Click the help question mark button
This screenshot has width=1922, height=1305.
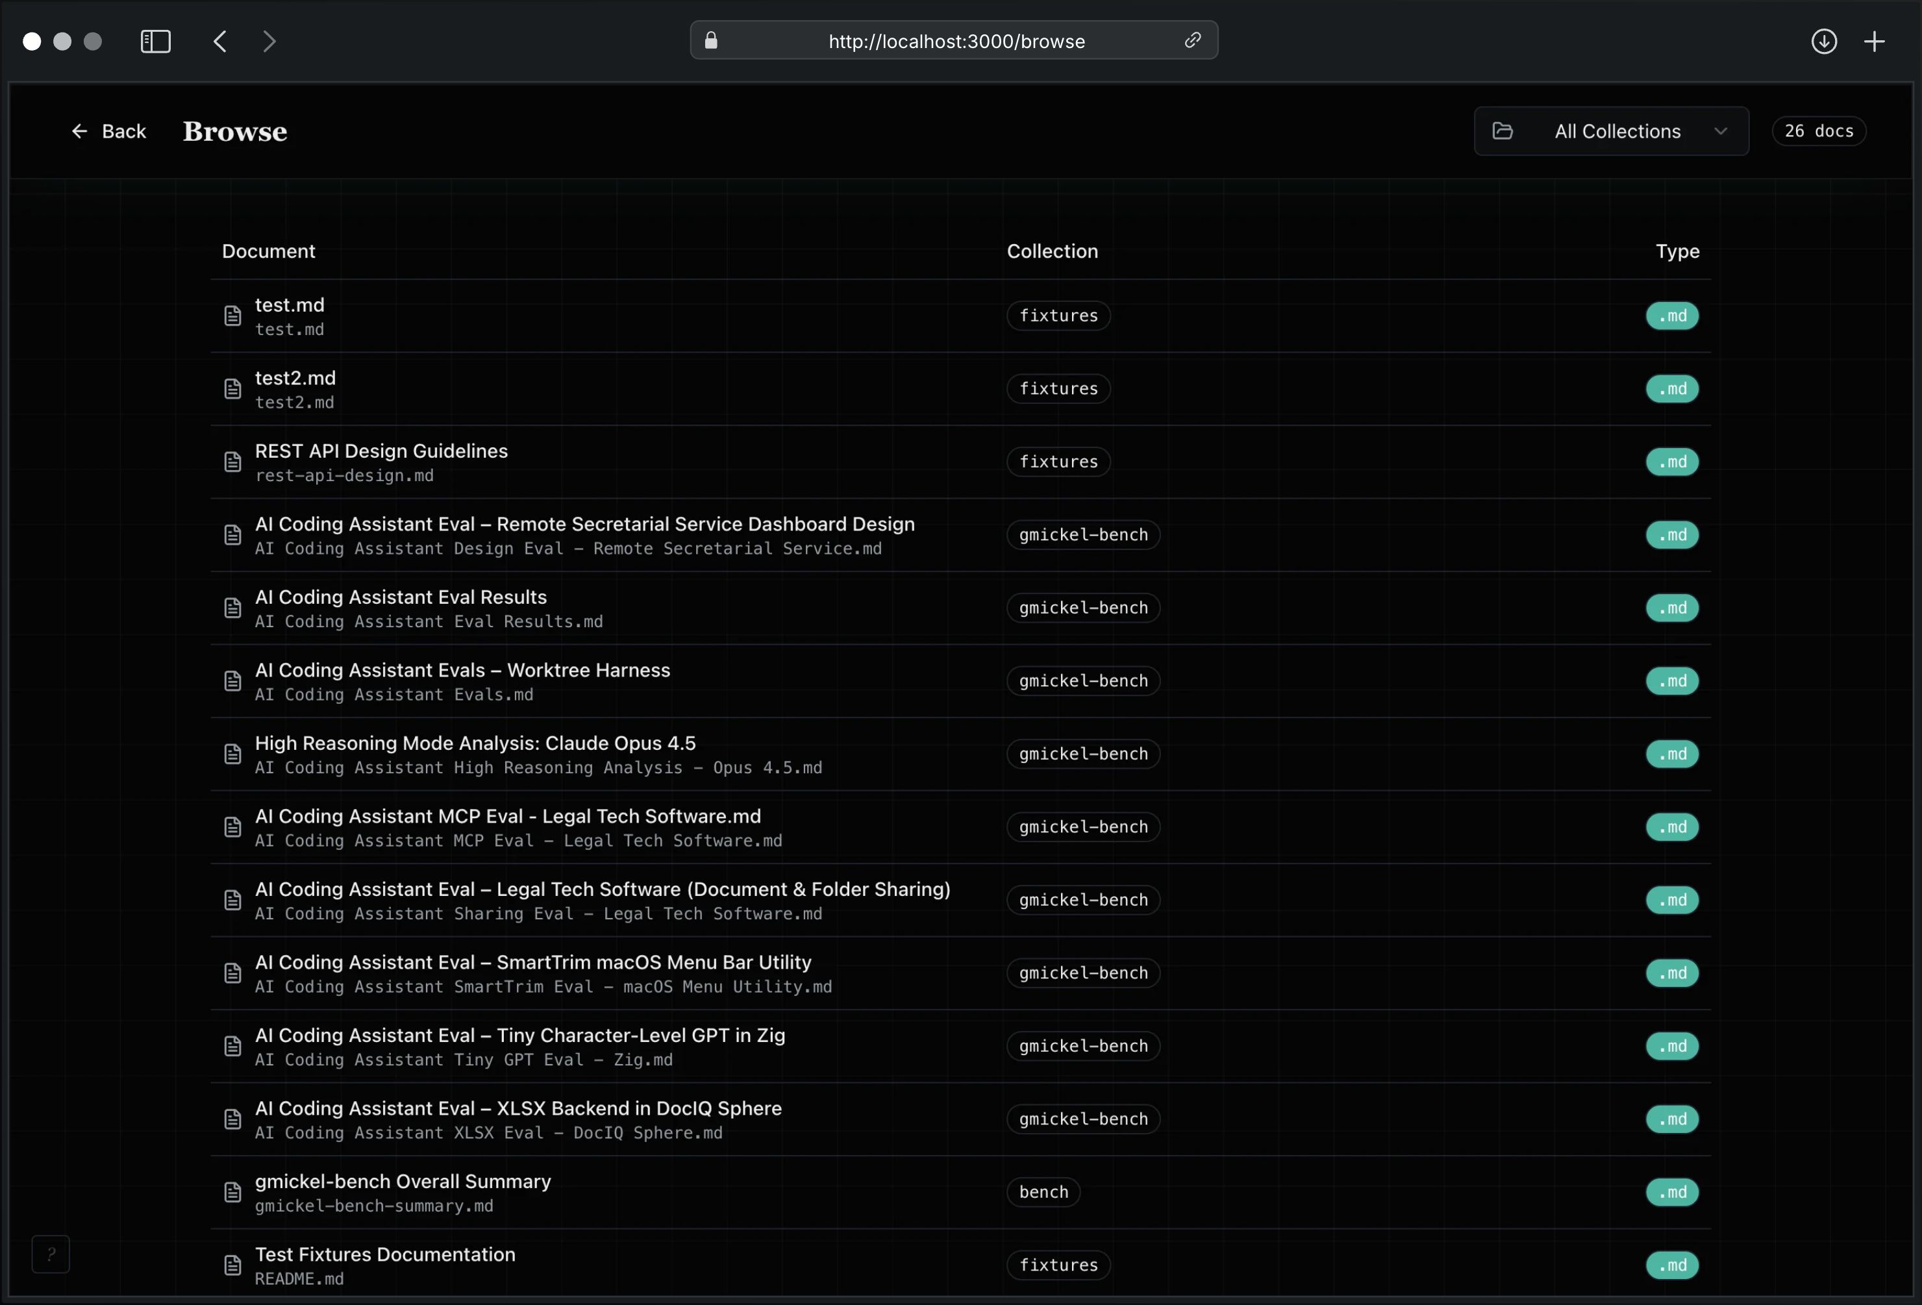coord(51,1254)
